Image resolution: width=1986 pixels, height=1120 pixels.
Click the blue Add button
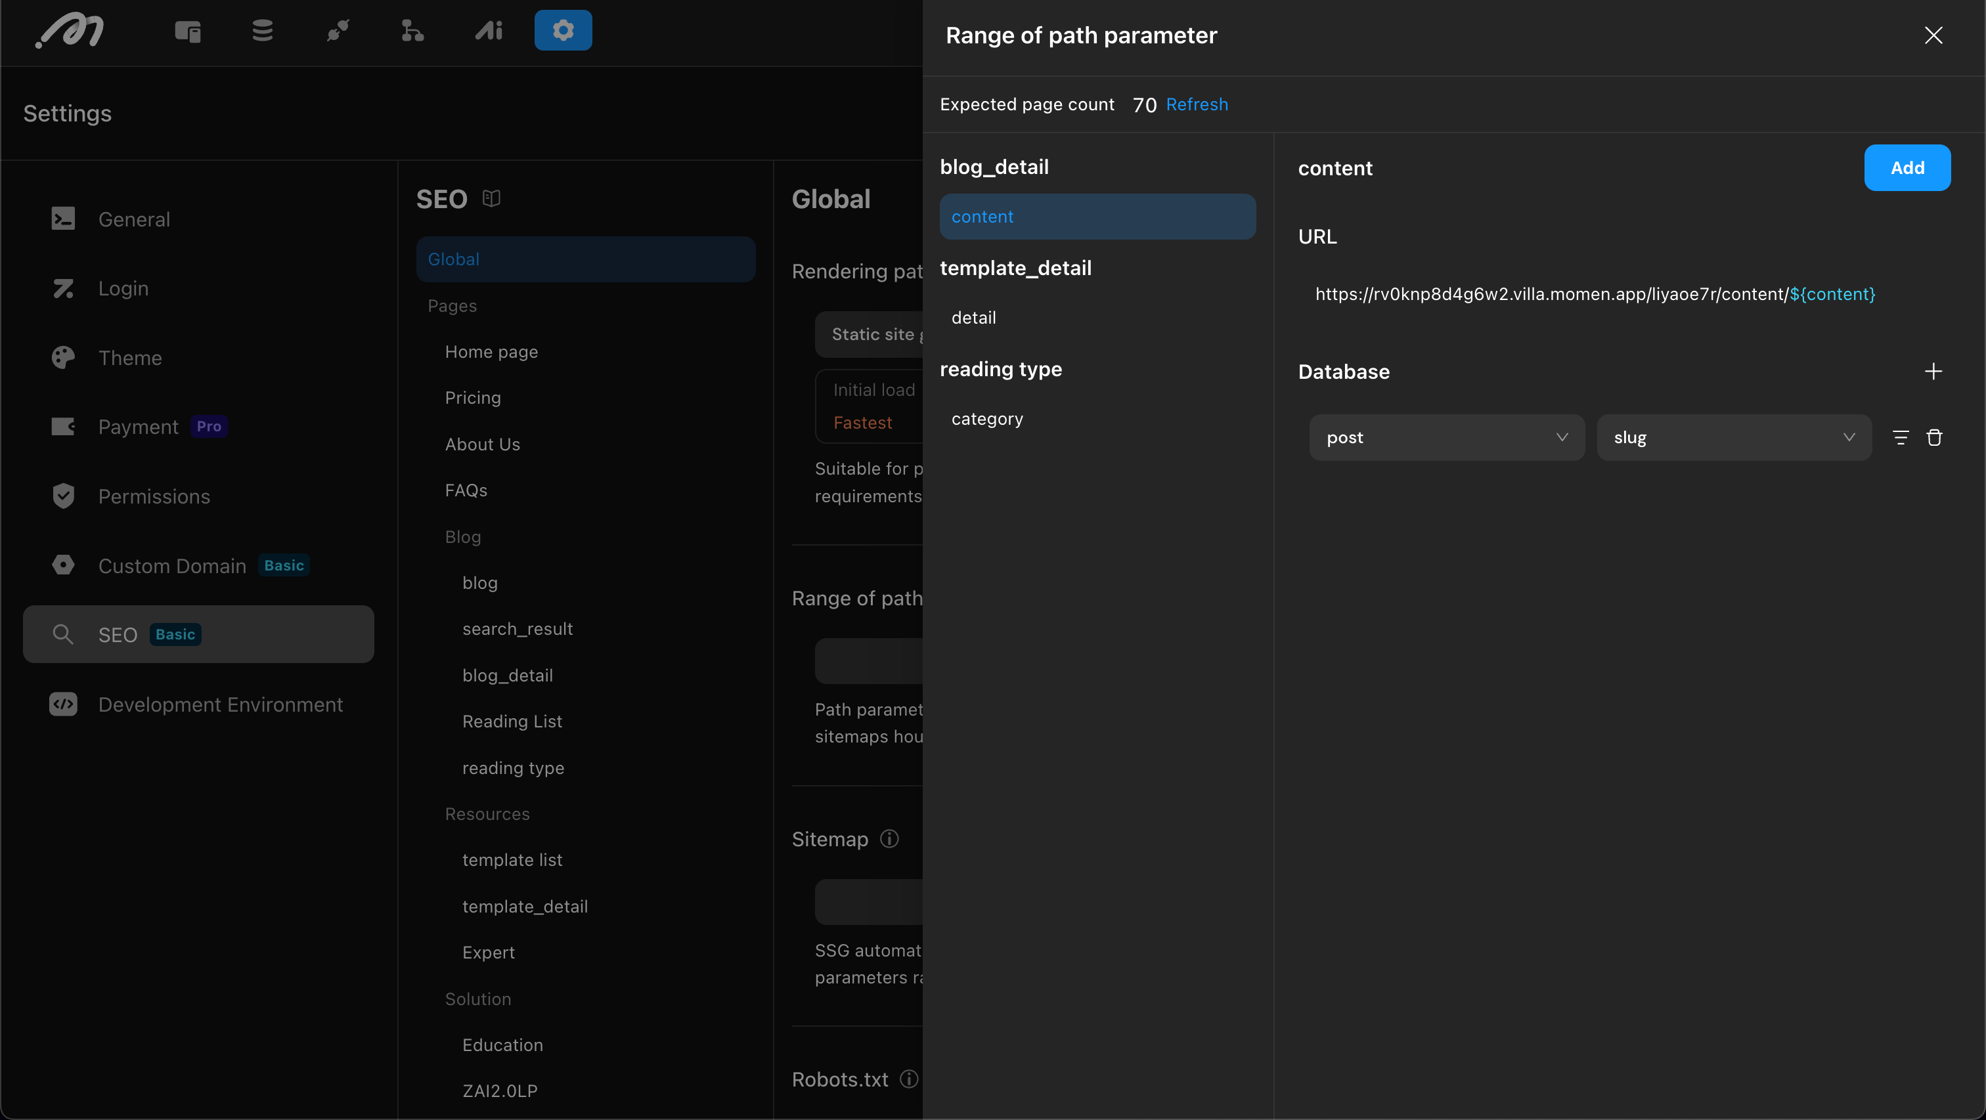click(1907, 167)
